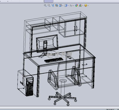
Task: Activate the Section View tool
Action: 57,5
